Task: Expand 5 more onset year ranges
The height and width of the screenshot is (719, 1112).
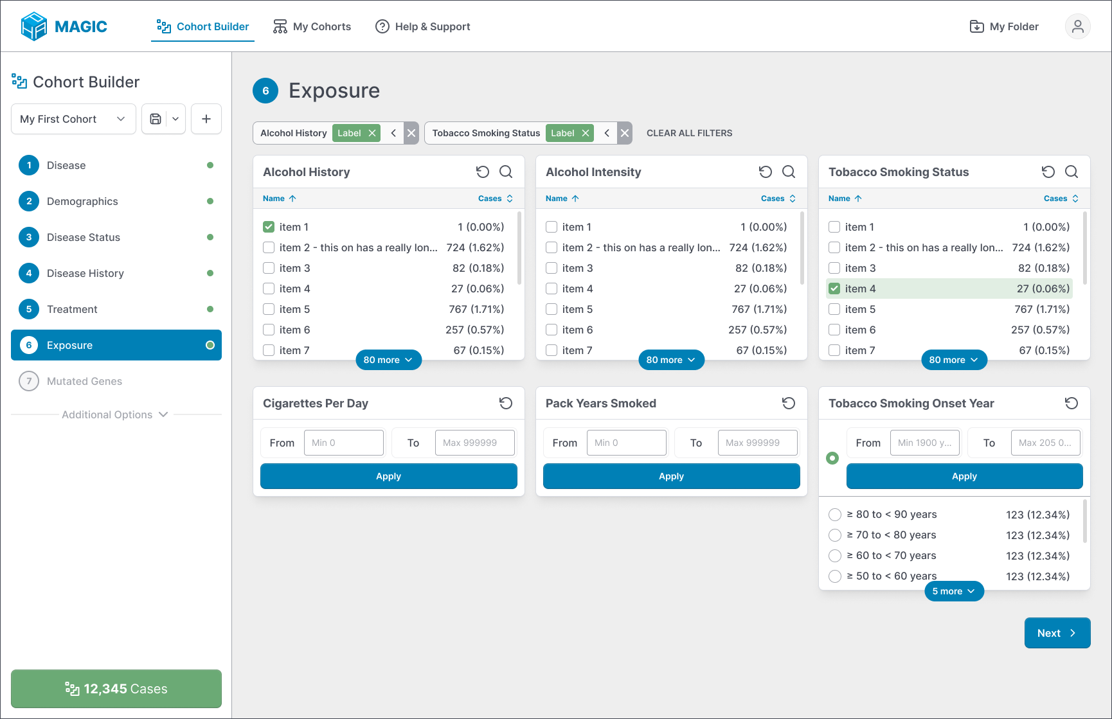Action: 954,591
